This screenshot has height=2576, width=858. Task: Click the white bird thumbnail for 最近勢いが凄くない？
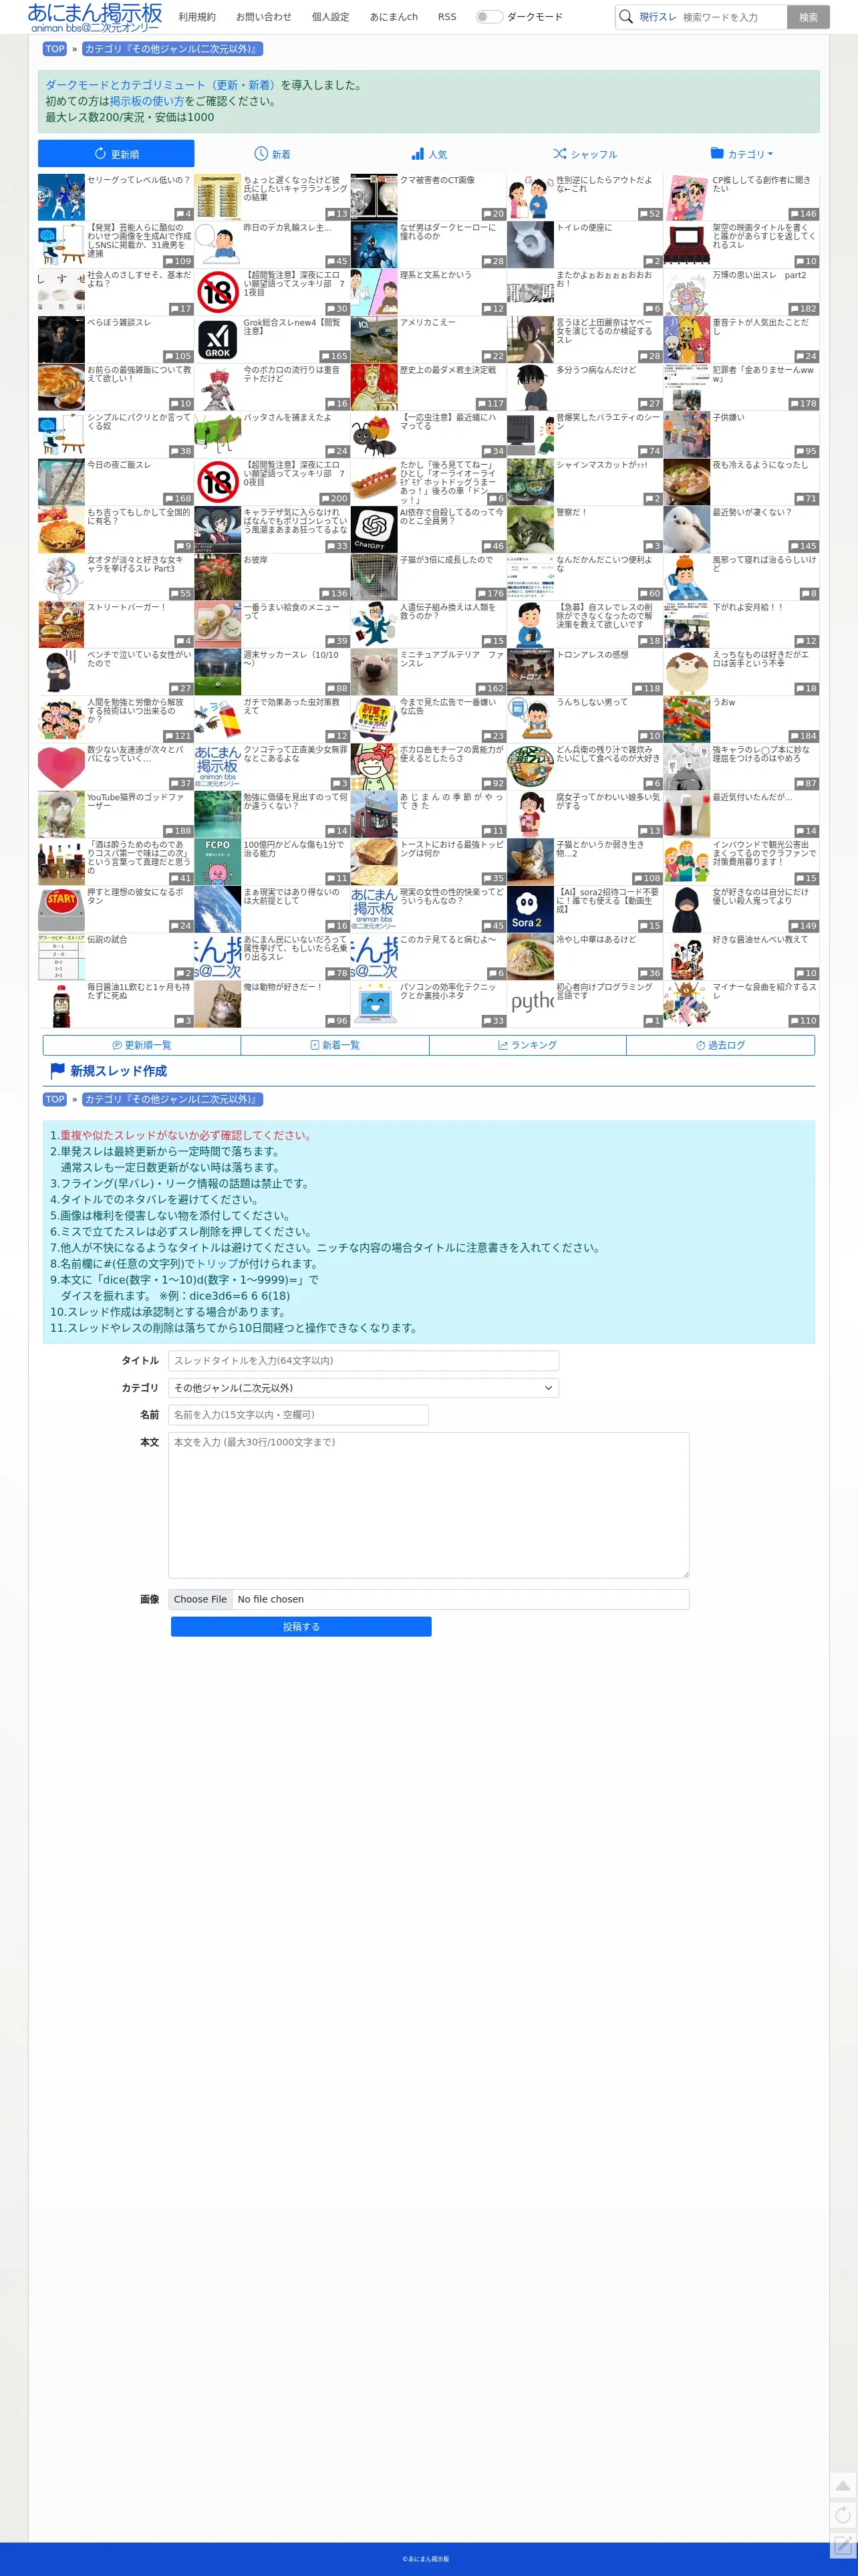tap(687, 530)
